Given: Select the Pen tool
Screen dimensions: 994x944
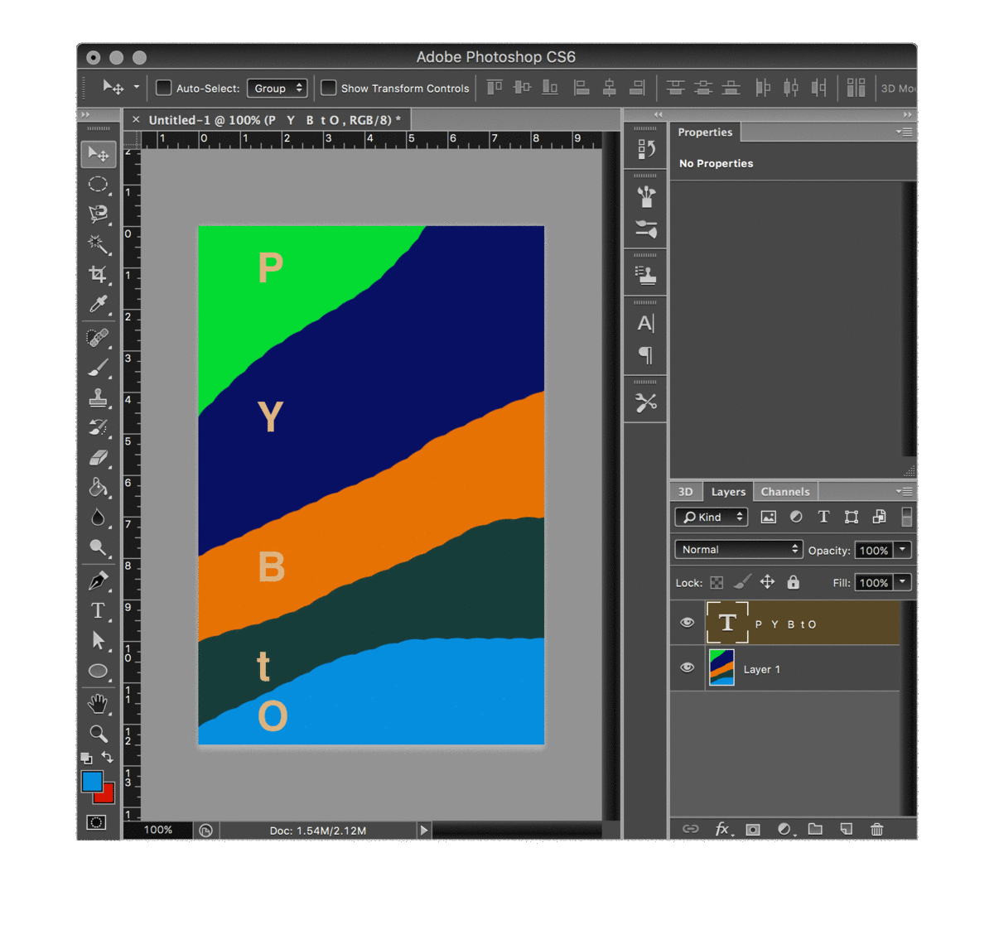Looking at the screenshot, I should (99, 580).
